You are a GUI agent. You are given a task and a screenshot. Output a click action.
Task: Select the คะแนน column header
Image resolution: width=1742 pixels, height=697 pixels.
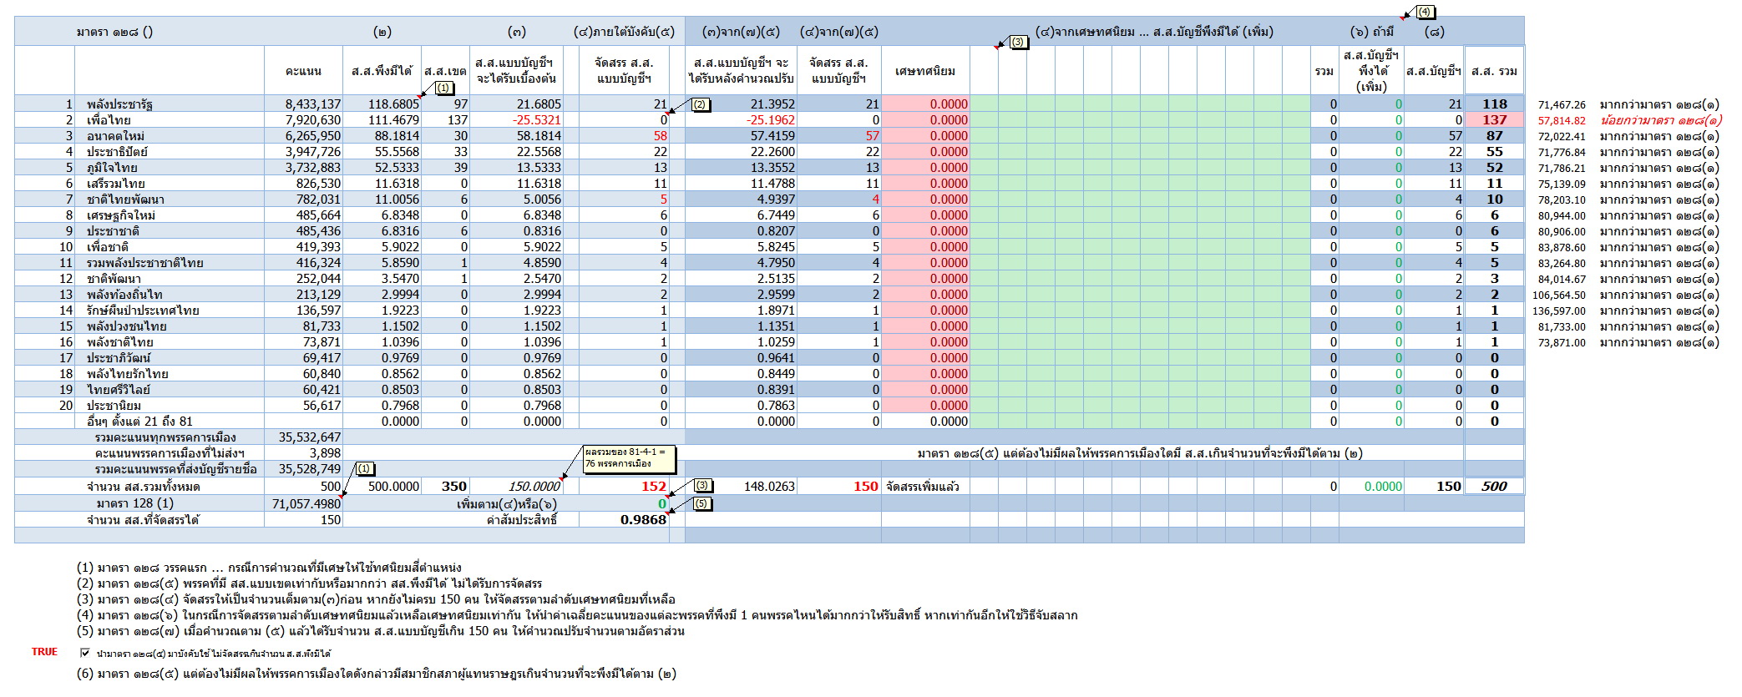(303, 71)
